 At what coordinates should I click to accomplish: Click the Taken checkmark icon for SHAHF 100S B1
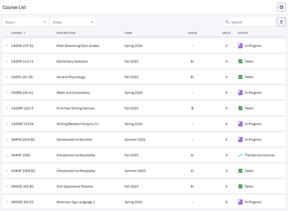[240, 171]
